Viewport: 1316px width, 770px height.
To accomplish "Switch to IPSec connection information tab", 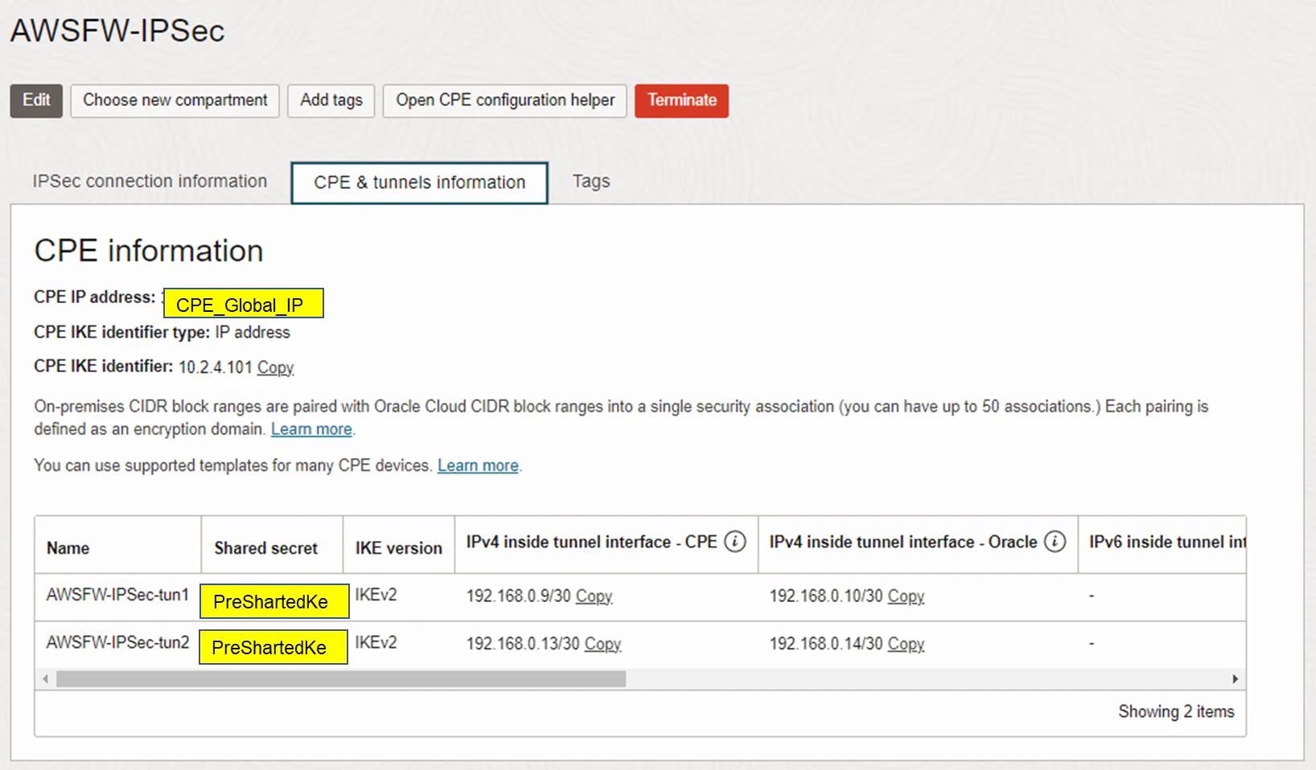I will tap(150, 182).
